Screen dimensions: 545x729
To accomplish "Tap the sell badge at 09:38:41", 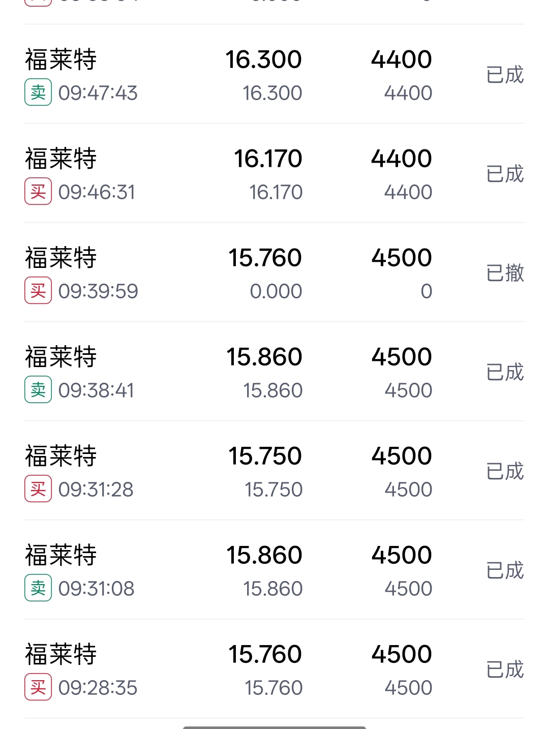I will point(38,390).
